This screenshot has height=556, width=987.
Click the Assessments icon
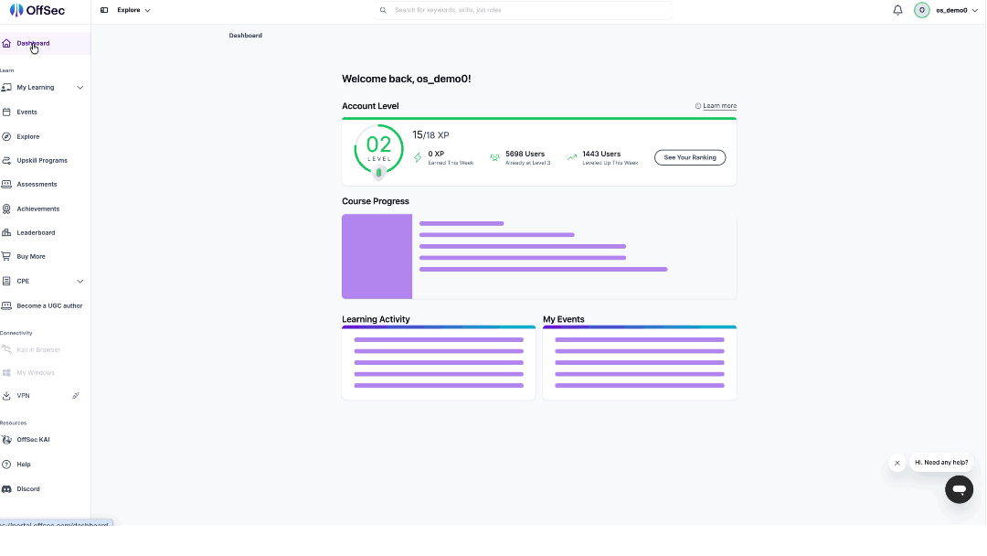pyautogui.click(x=6, y=185)
